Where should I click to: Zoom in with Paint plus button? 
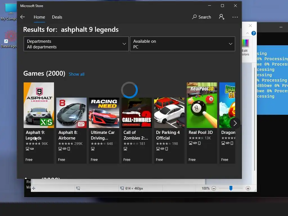(248, 188)
